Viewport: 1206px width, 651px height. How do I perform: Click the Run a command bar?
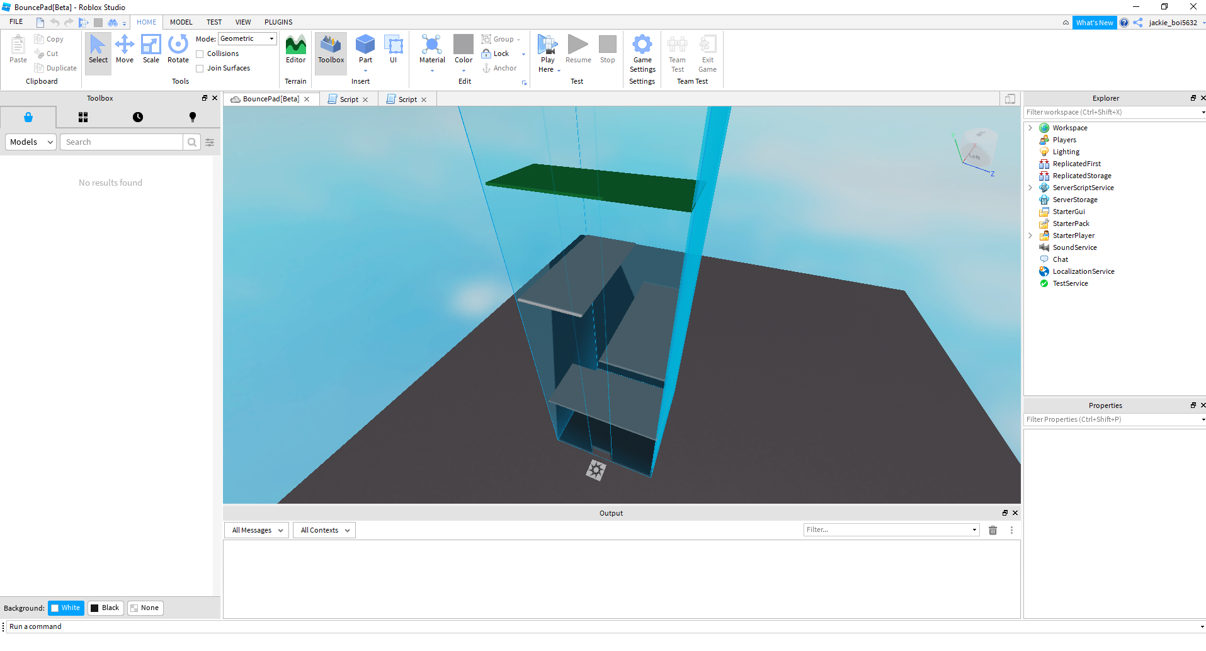[126, 626]
